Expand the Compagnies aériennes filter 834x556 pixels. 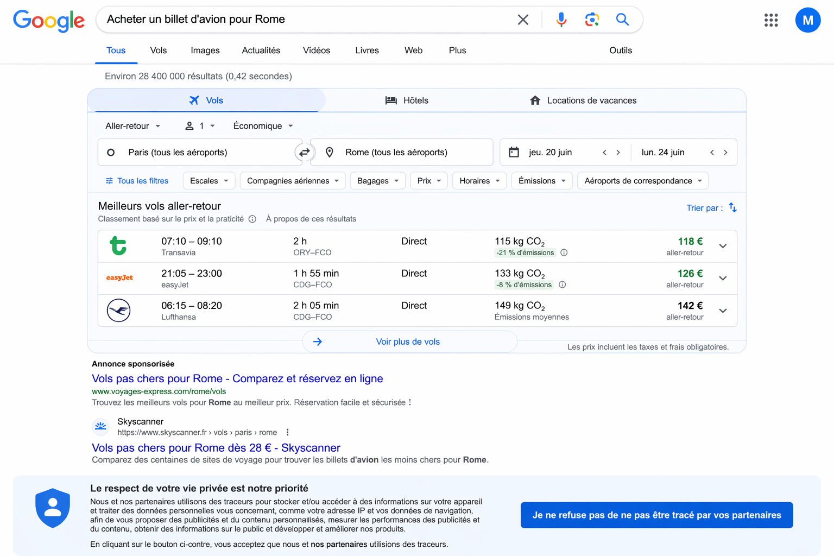coord(293,181)
